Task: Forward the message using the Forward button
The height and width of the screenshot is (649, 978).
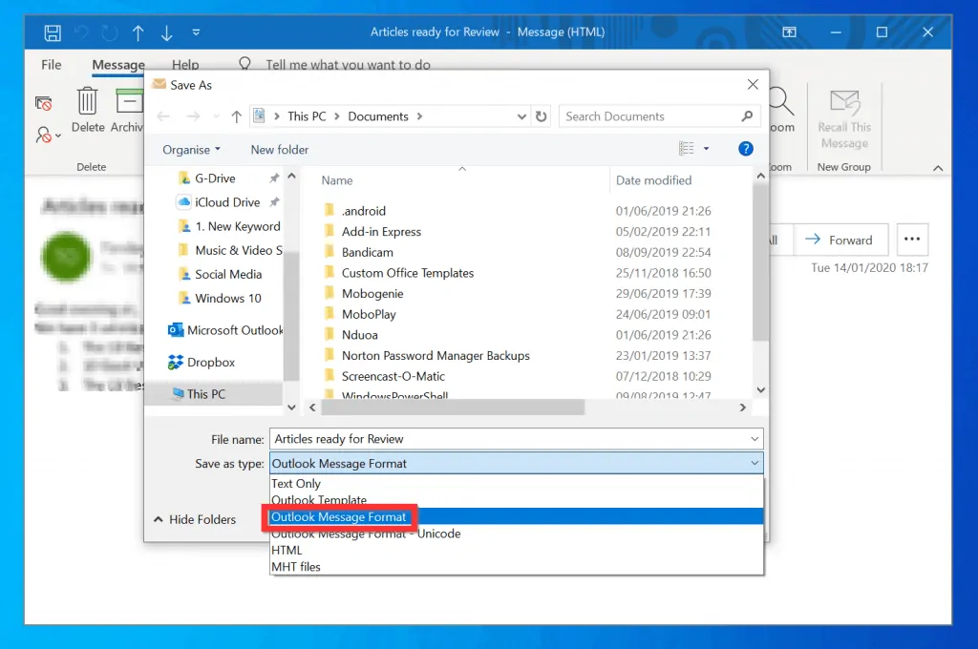Action: coord(840,240)
